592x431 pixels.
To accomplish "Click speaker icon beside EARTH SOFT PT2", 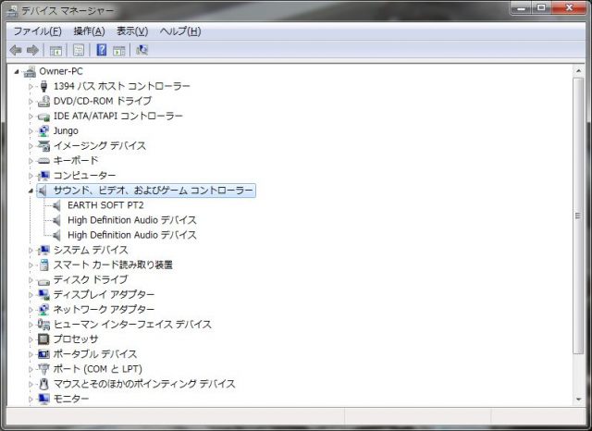I will point(56,205).
